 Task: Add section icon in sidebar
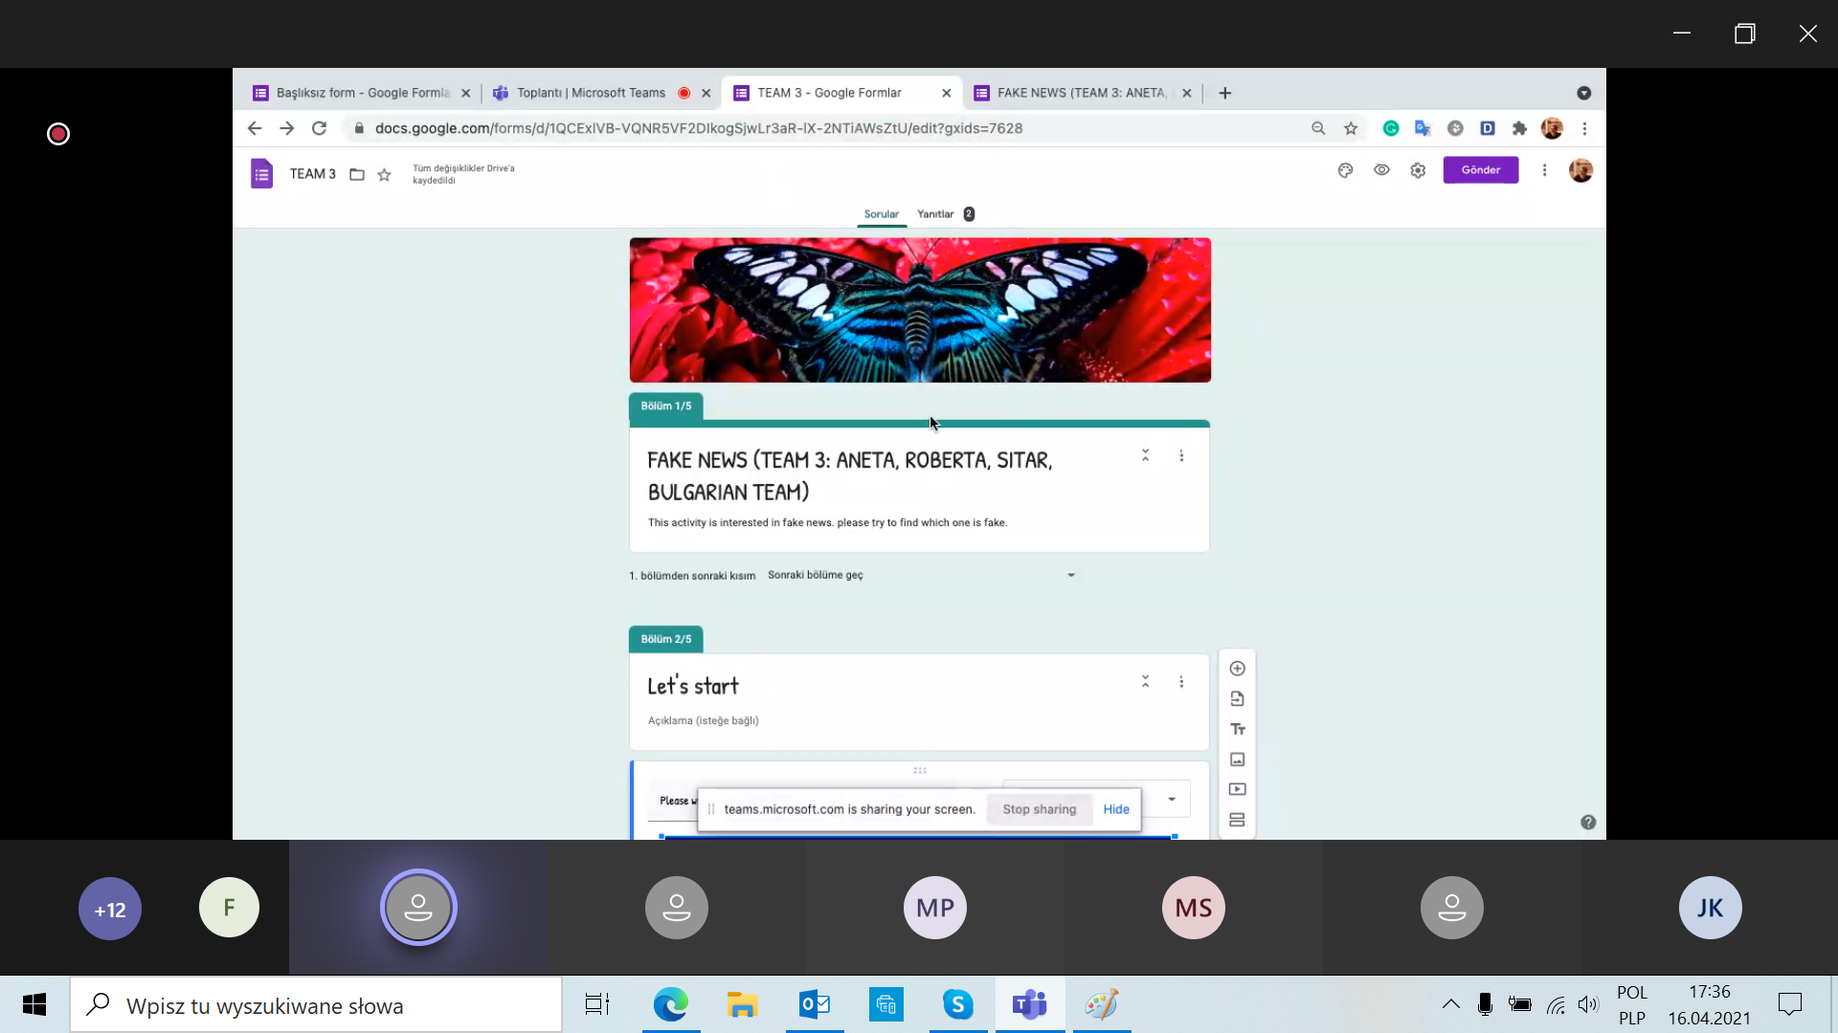click(1237, 820)
